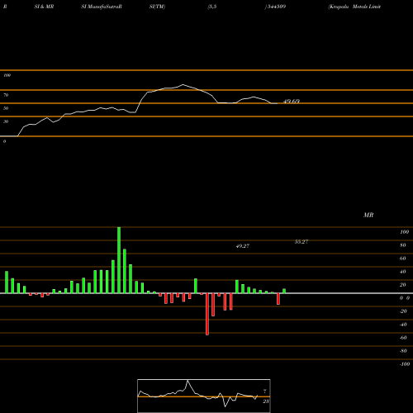This screenshot has height=413, width=413.
Task: Click the '100' label on RSI left axis
Action: (x=7, y=75)
